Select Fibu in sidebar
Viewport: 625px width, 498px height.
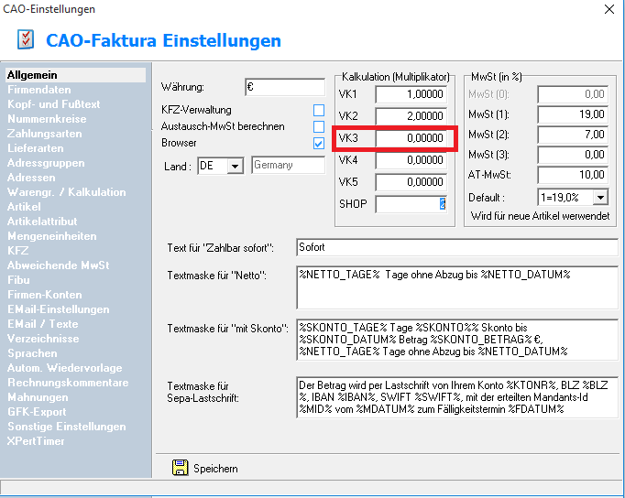pos(18,280)
